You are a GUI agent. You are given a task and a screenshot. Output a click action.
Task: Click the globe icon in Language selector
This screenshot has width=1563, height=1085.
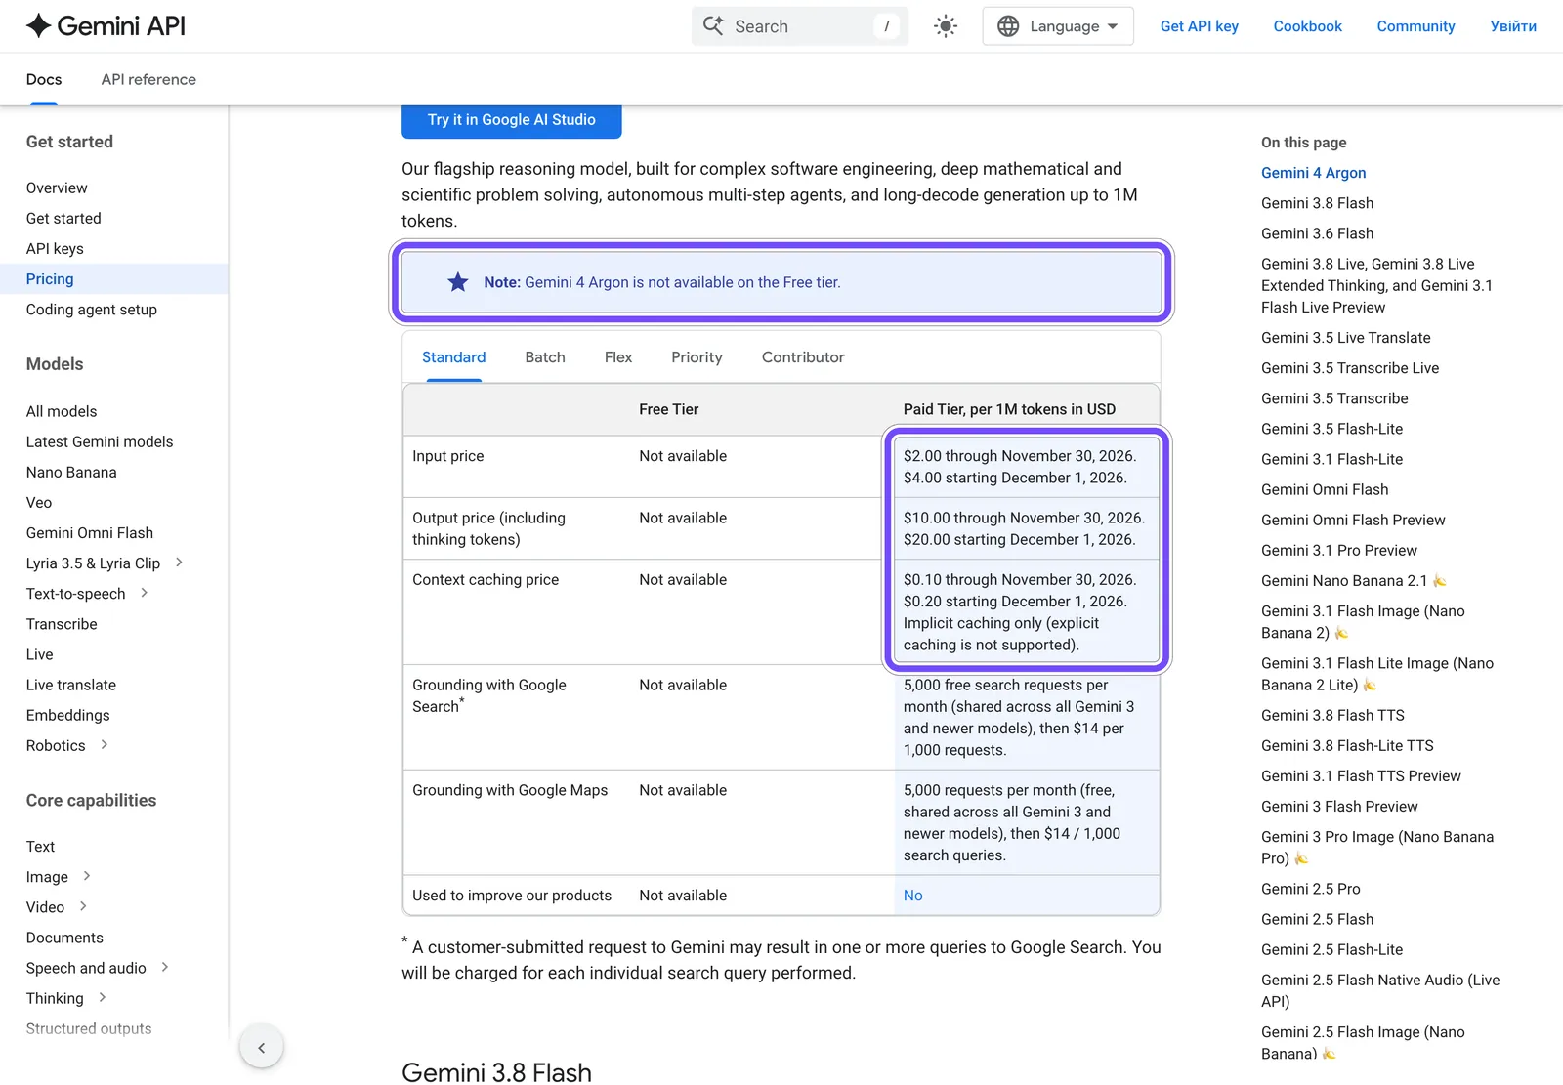pyautogui.click(x=1008, y=26)
